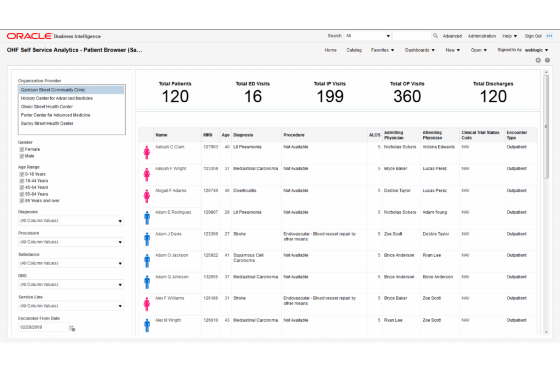Toggle the Male gender checkbox
The width and height of the screenshot is (560, 373).
22,156
